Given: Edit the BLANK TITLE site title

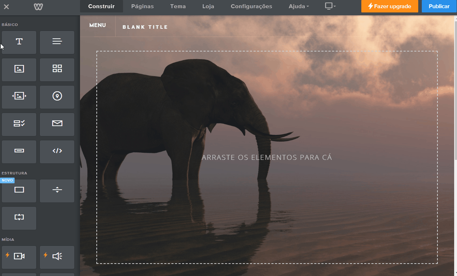Looking at the screenshot, I should coord(145,27).
